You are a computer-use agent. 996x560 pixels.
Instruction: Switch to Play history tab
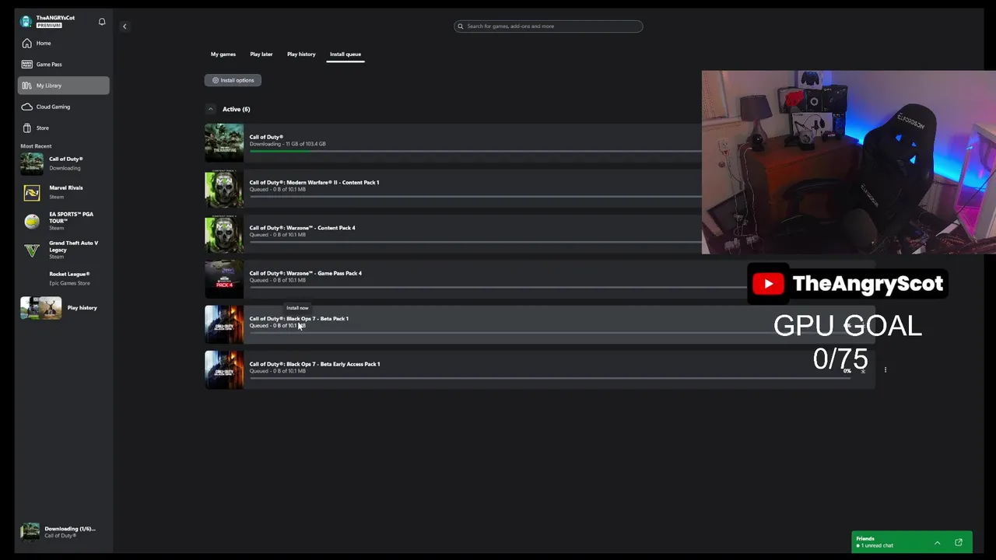pyautogui.click(x=301, y=54)
